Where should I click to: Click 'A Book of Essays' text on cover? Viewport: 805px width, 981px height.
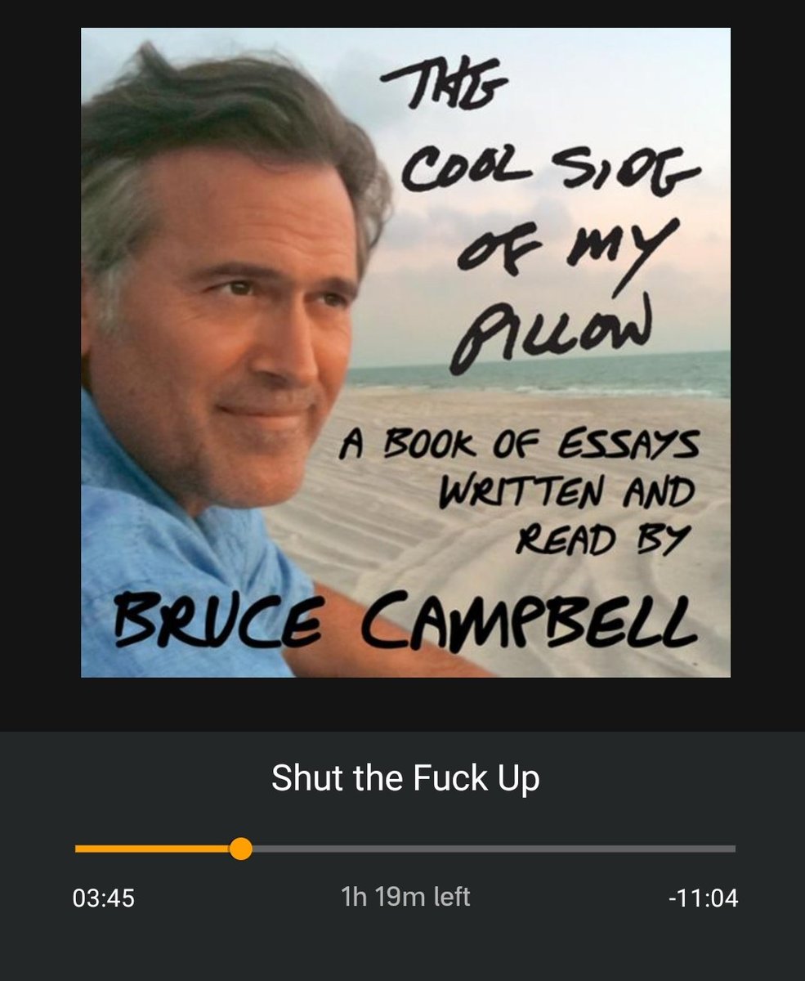point(520,449)
